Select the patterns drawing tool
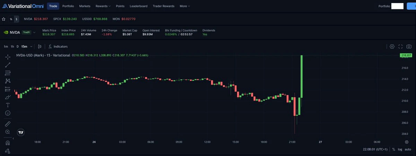This screenshot has width=416, height=156. [x=8, y=81]
